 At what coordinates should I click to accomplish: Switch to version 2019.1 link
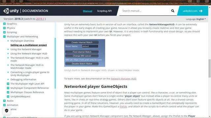[x=40, y=19]
